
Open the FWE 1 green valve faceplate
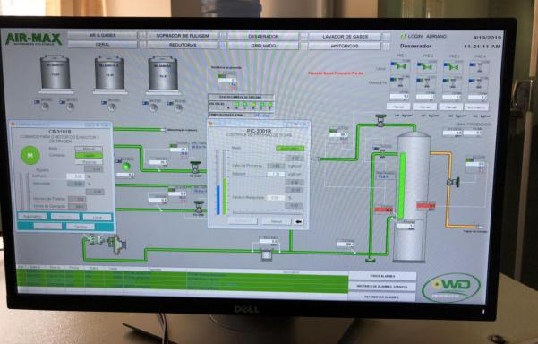coord(400,66)
